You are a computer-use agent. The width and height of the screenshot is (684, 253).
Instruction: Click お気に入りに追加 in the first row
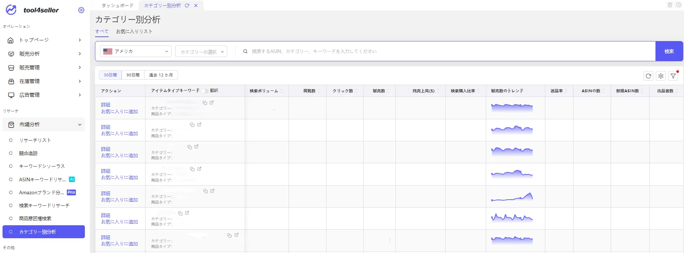[120, 112]
